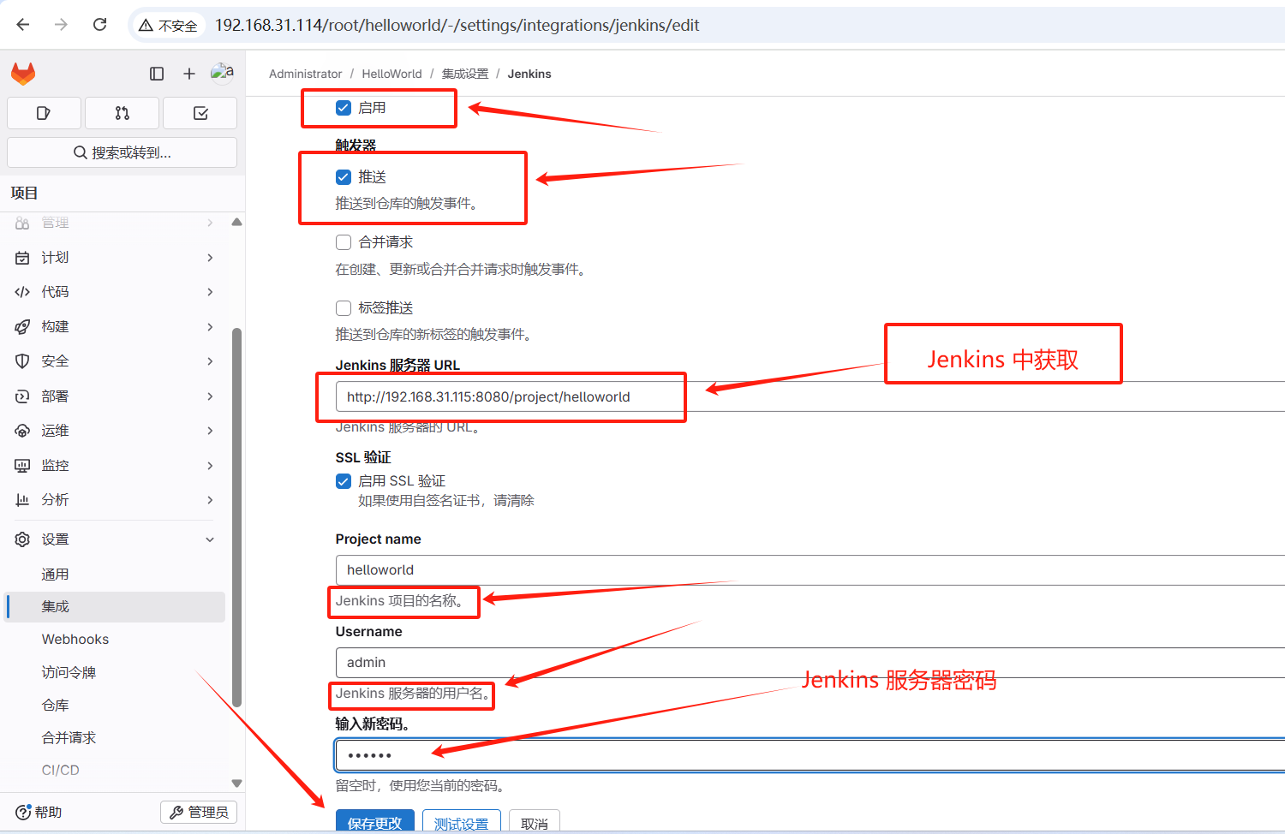The image size is (1285, 834).
Task: Select the 部署 deploy icon
Action: click(22, 396)
